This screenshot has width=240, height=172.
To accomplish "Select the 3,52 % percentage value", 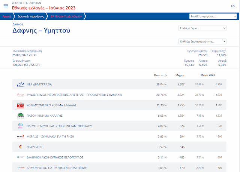I will click(x=162, y=147).
